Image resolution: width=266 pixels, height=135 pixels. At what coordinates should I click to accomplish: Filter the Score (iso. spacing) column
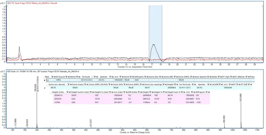click(164, 84)
